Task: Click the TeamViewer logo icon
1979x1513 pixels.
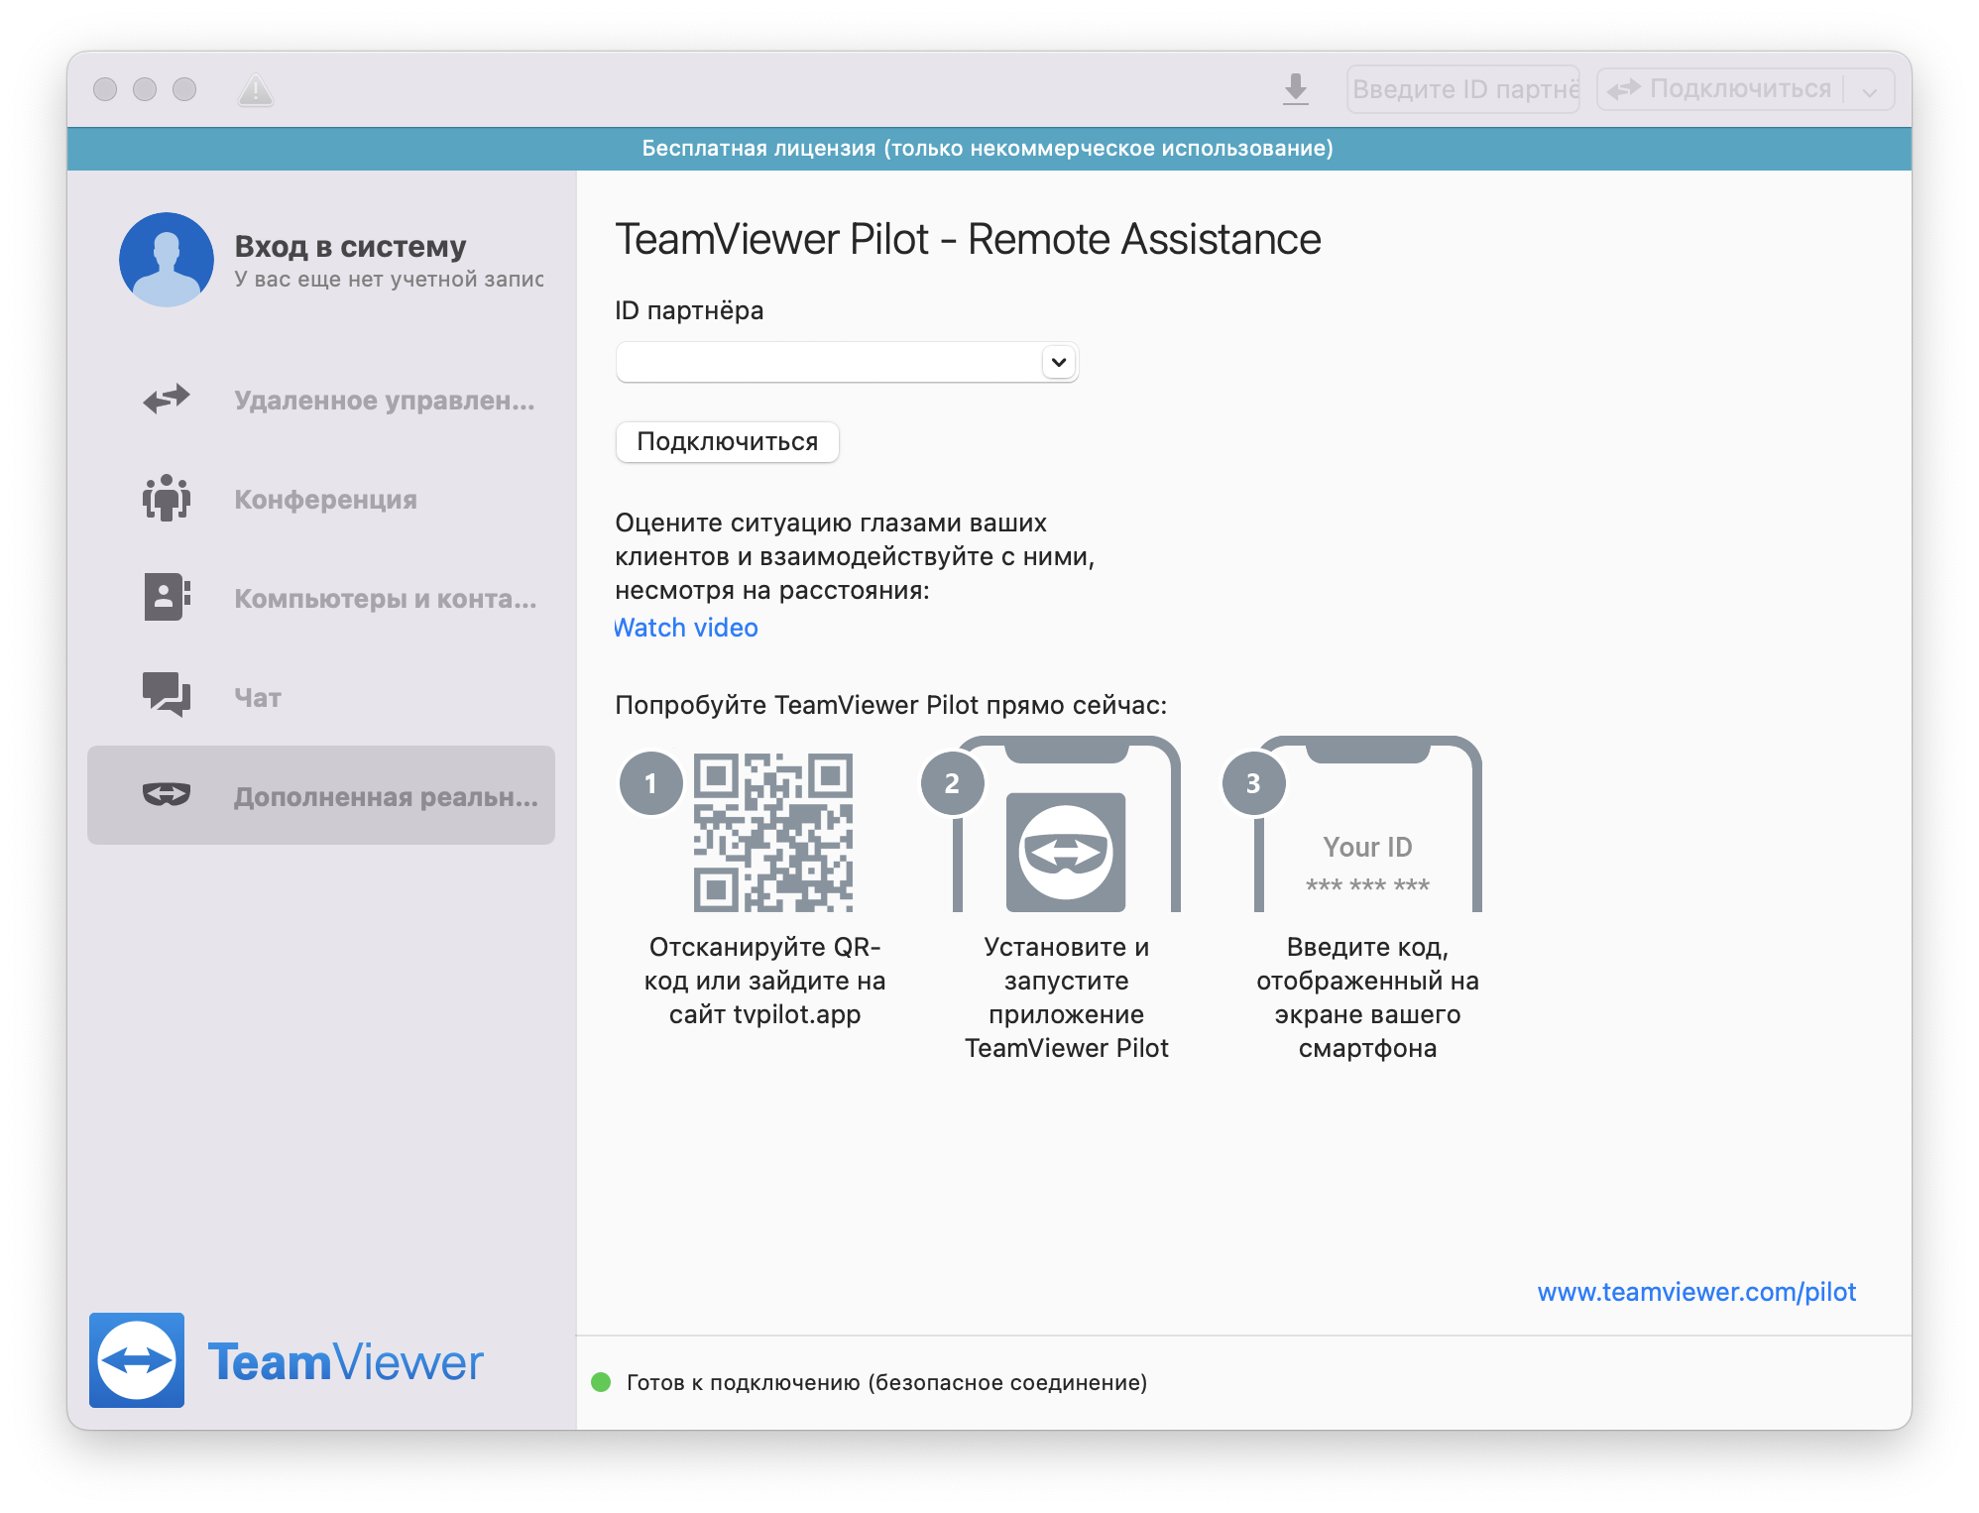Action: [137, 1360]
